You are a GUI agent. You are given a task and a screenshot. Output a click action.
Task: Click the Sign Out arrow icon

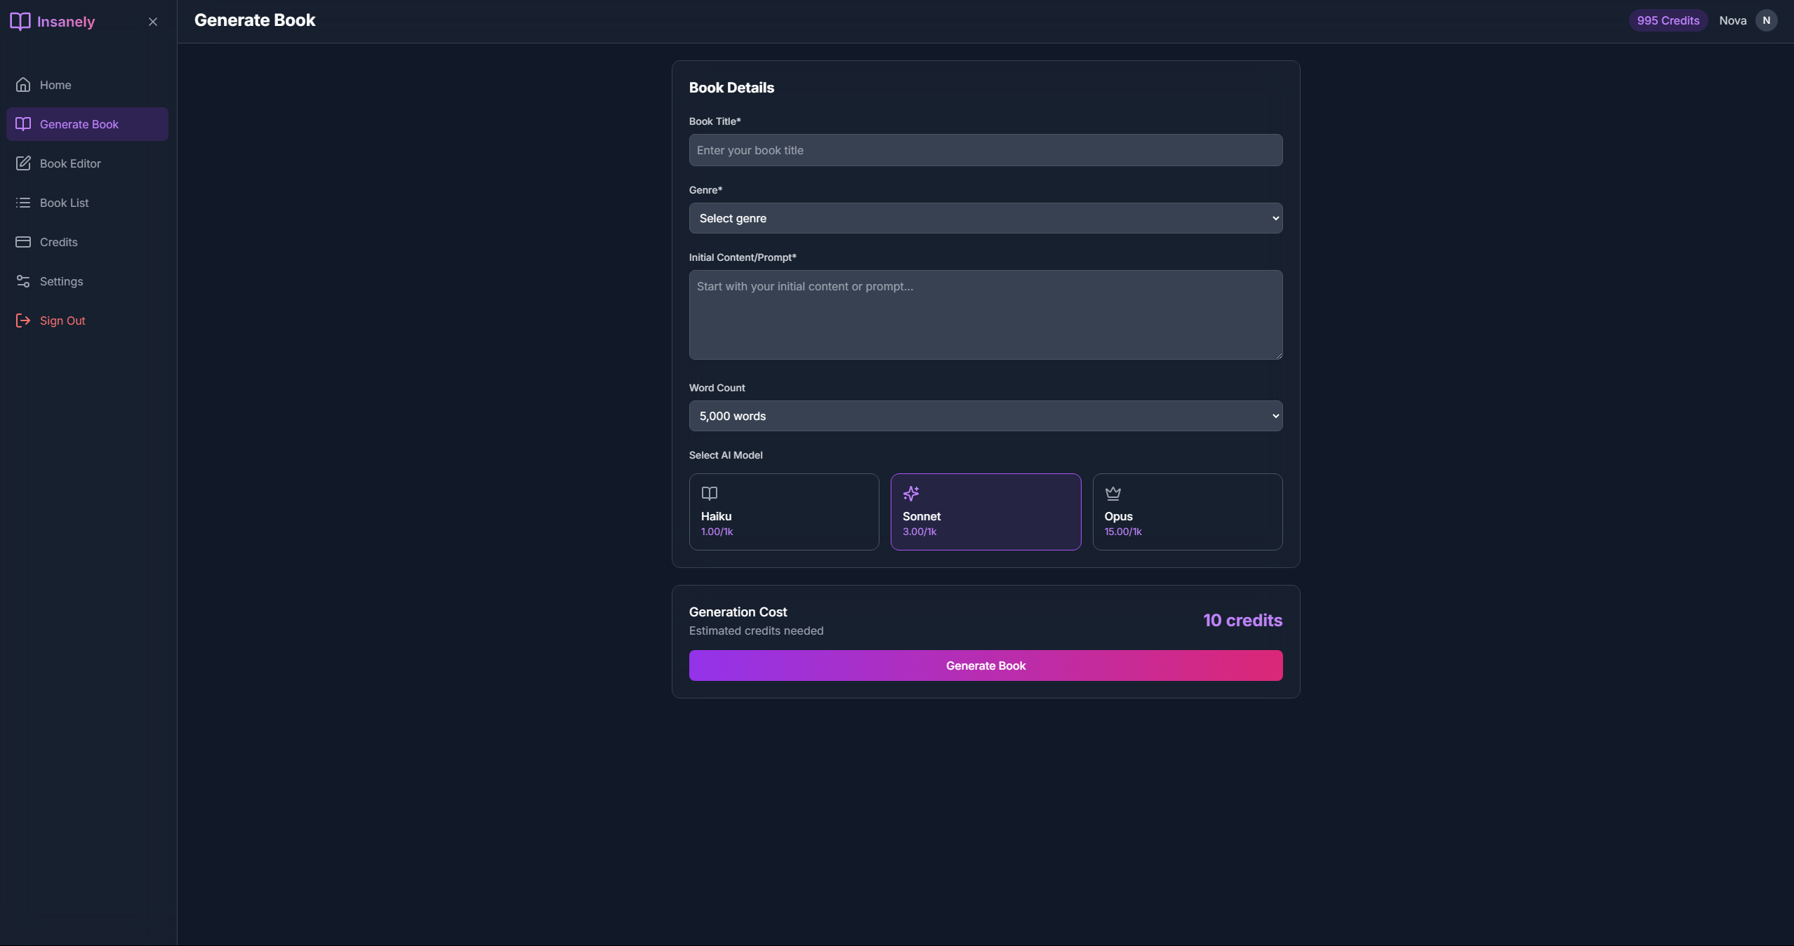23,320
